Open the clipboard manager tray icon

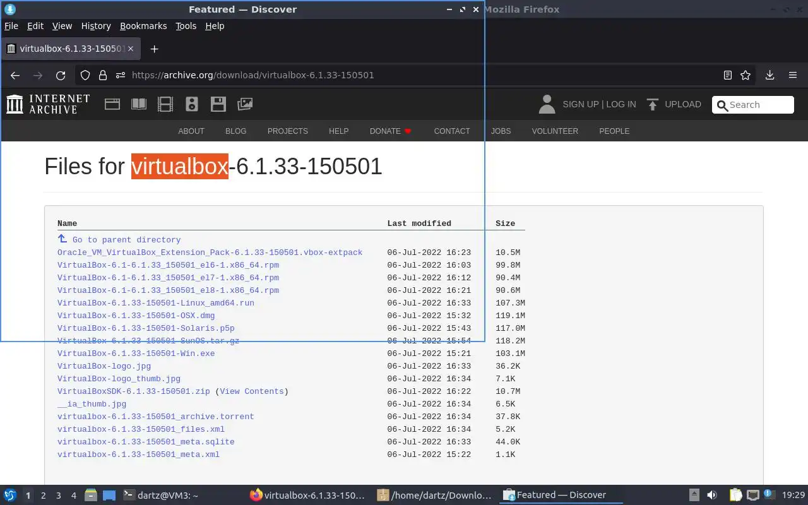736,495
